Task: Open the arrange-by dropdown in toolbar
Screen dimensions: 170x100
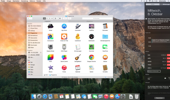Action: point(56,18)
